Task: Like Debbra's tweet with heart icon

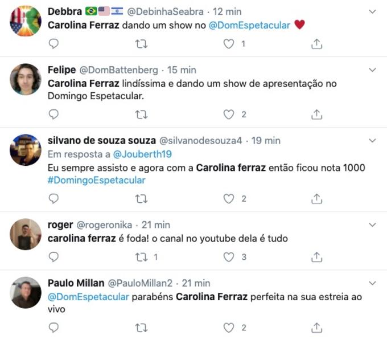Action: pyautogui.click(x=229, y=43)
